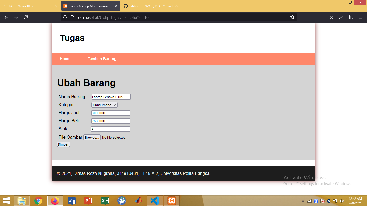This screenshot has height=206, width=367.
Task: Switch to Editing Lab9Web/README.md tab
Action: coord(151,6)
